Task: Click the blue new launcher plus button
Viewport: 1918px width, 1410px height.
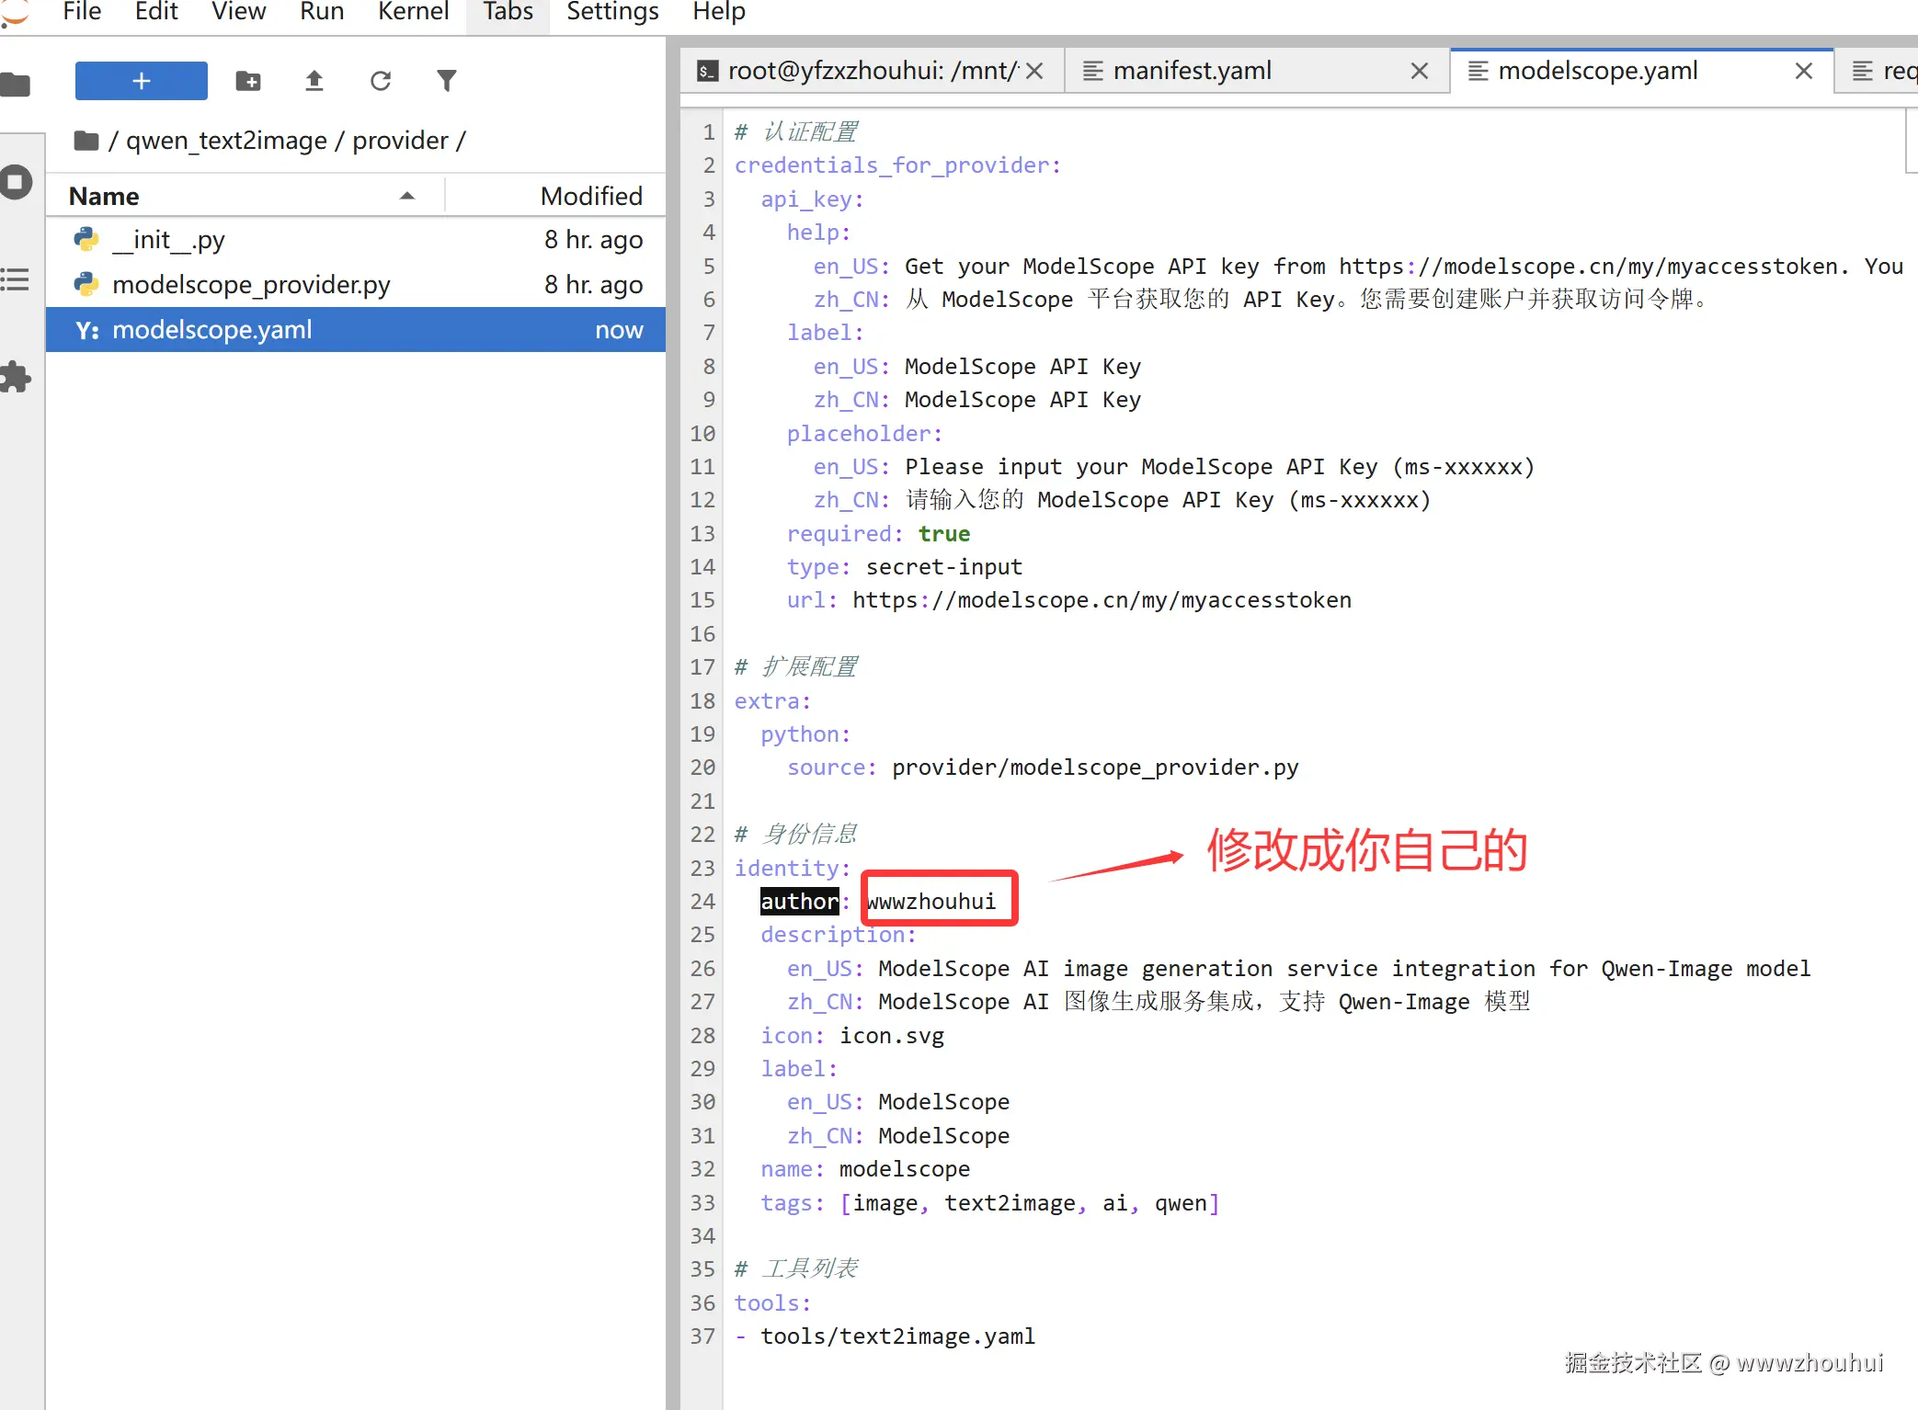Action: (x=141, y=81)
